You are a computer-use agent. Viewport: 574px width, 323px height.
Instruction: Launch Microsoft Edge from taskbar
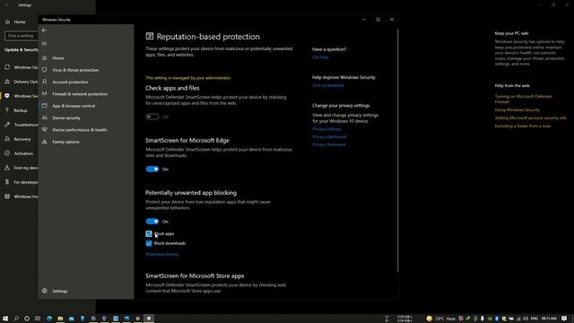click(49, 319)
